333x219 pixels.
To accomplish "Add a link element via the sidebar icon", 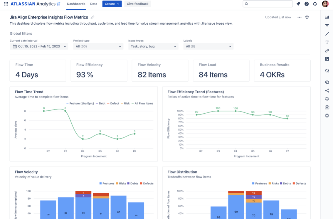I will 327,50.
